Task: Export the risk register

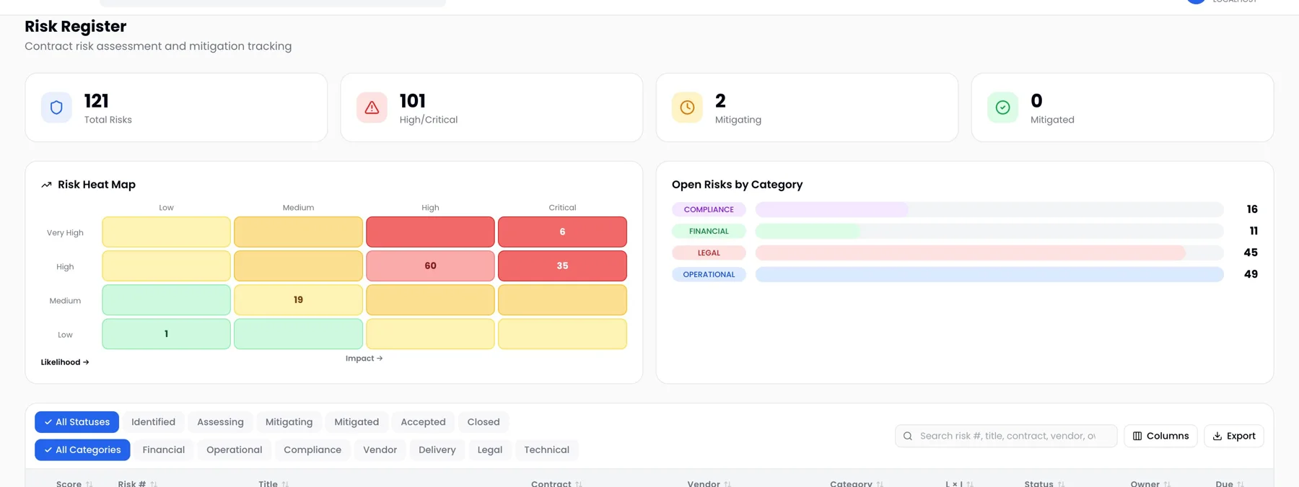Action: (x=1234, y=436)
